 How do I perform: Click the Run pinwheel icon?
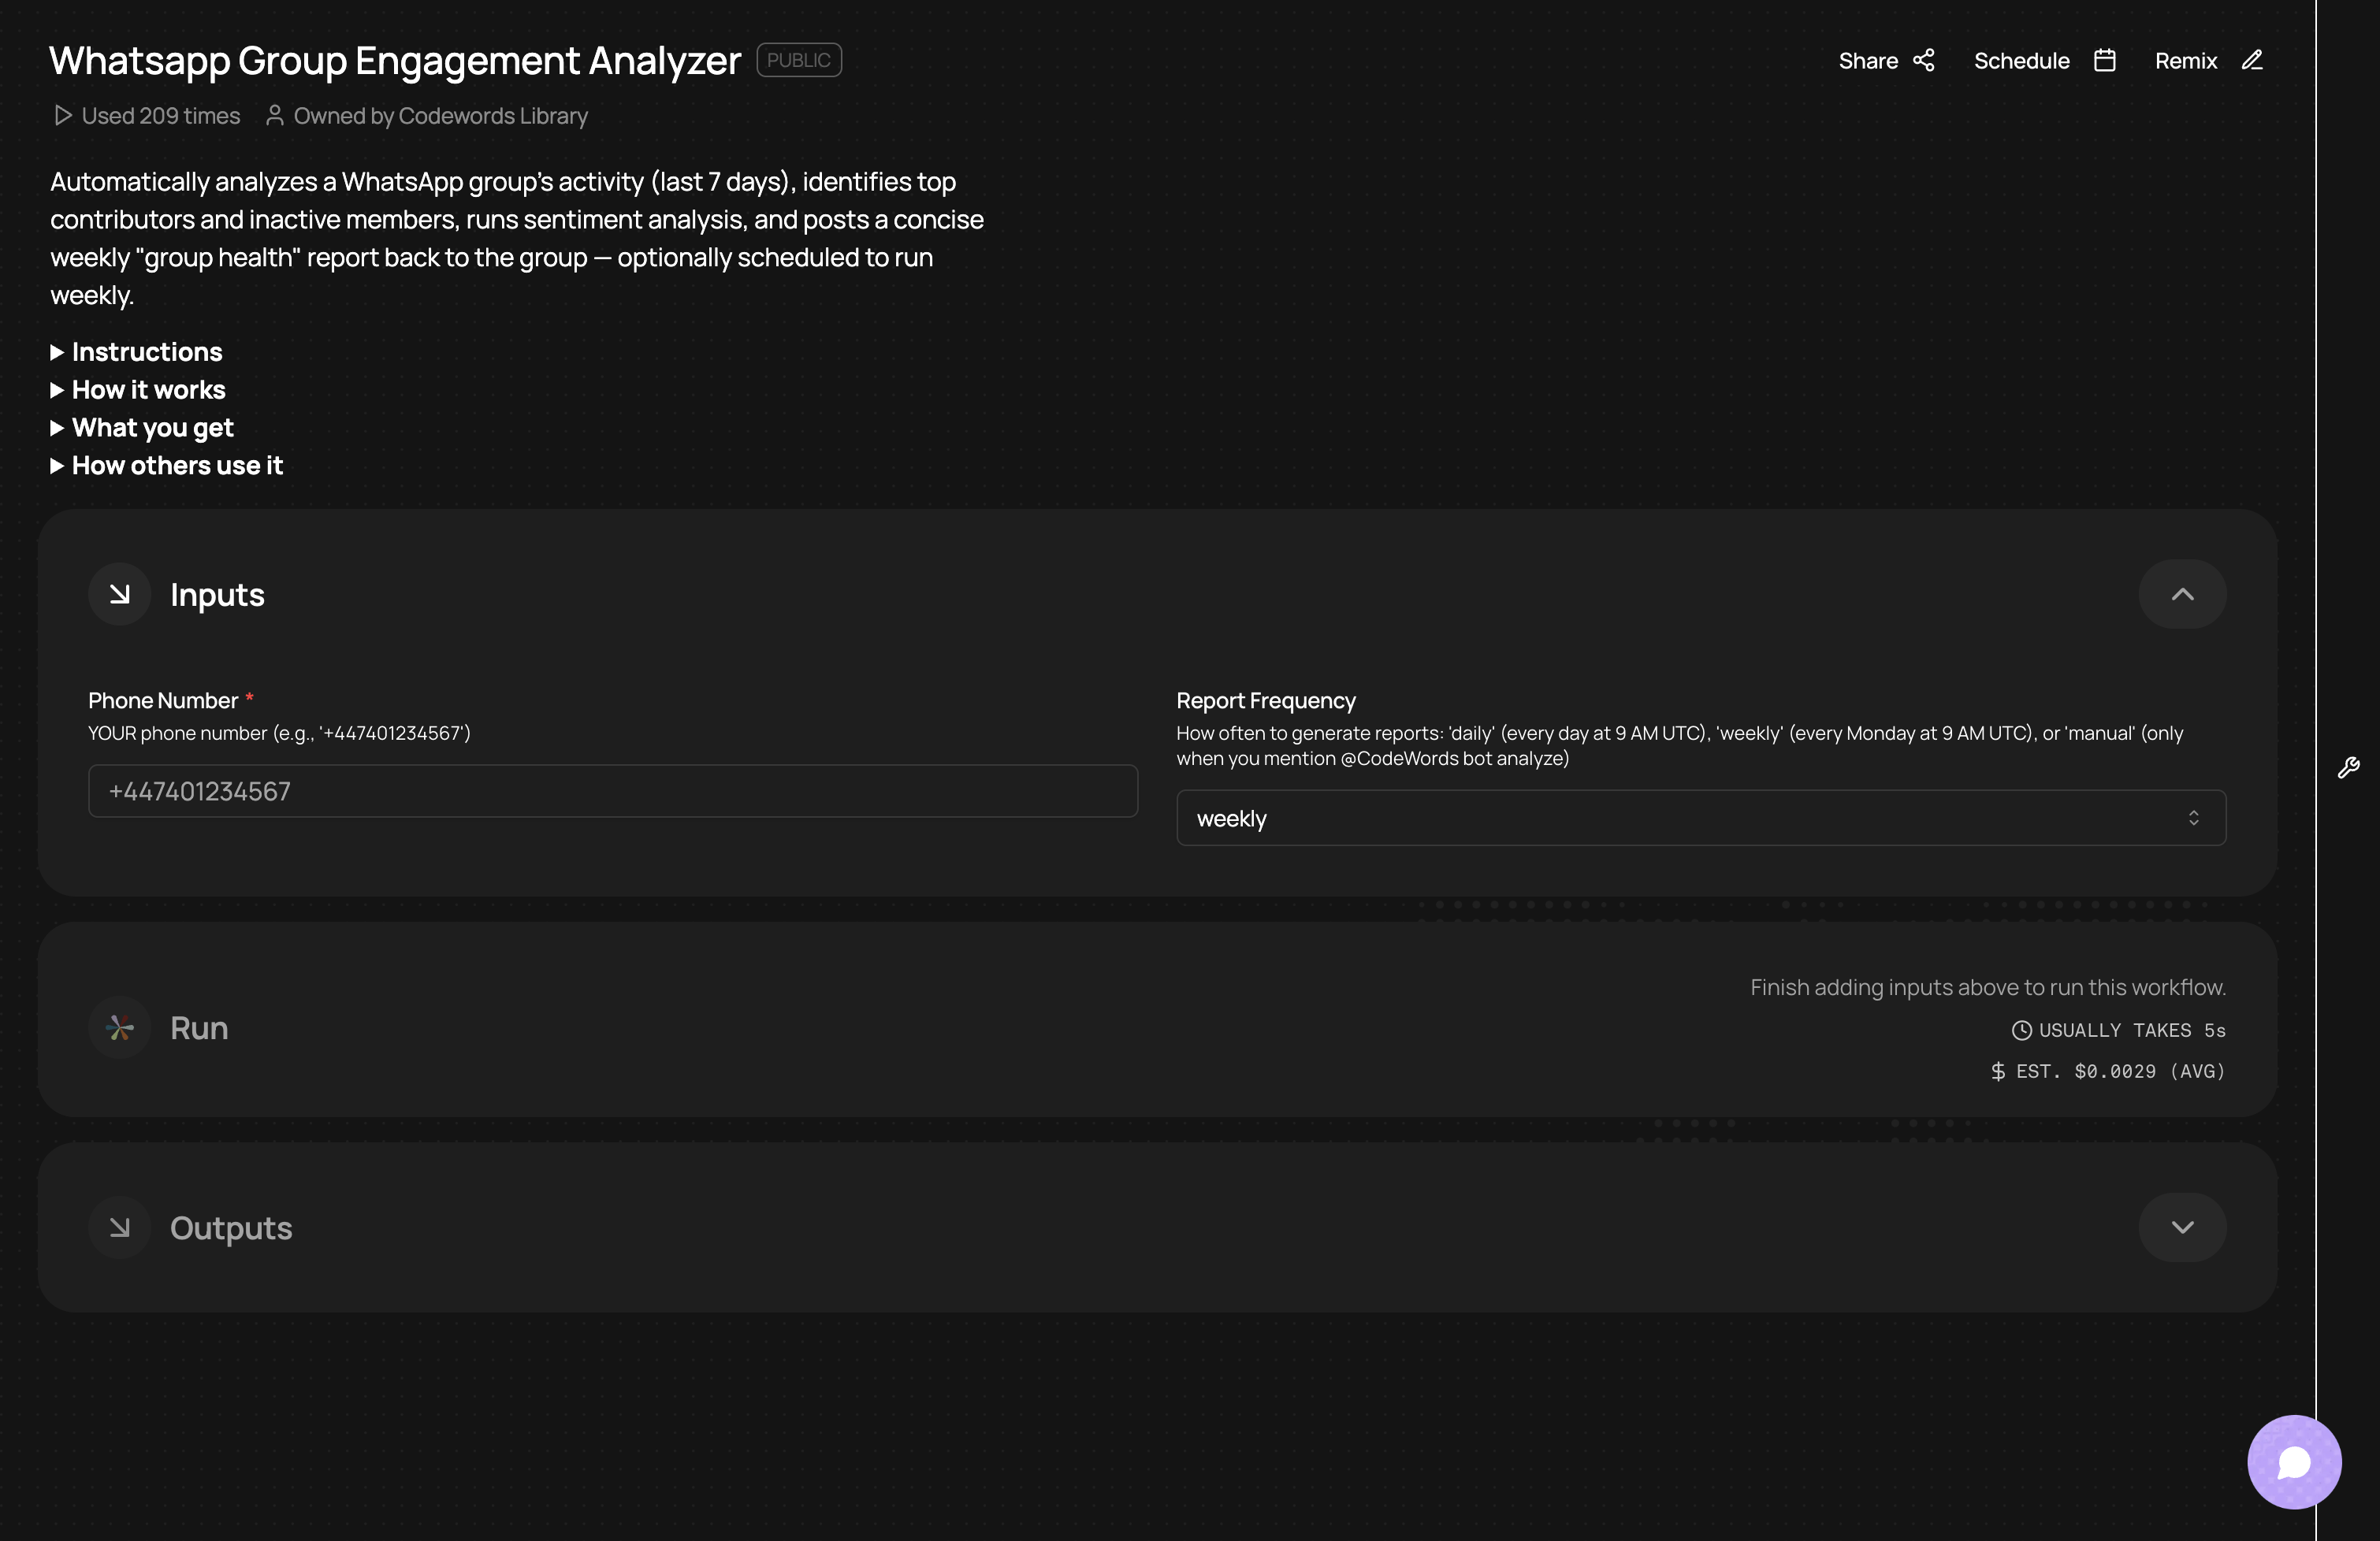tap(120, 1027)
